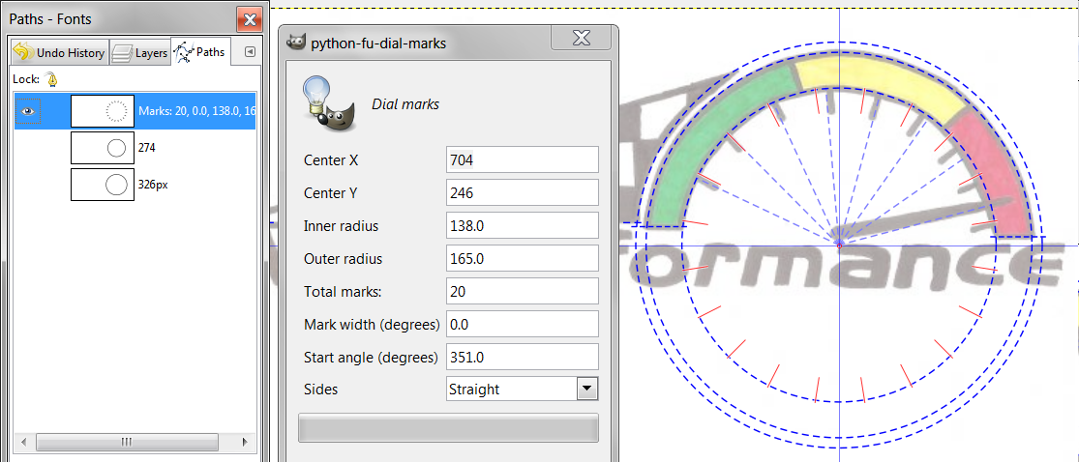Image resolution: width=1079 pixels, height=462 pixels.
Task: Click the Marks path thumbnail preview
Action: click(x=103, y=111)
